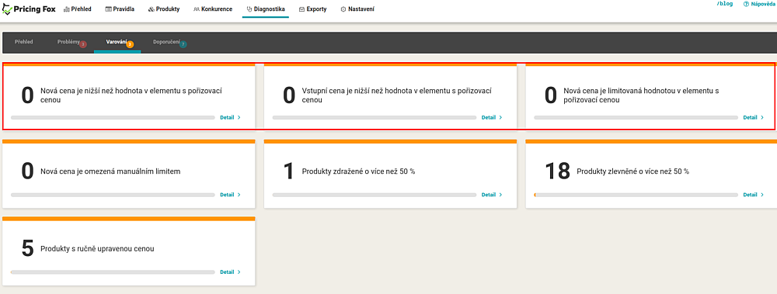
Task: Click the red badge on Problémy
Action: [83, 44]
